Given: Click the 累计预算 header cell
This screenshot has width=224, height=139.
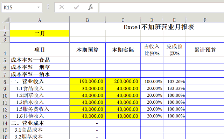Looking at the screenshot, I should (x=205, y=49).
